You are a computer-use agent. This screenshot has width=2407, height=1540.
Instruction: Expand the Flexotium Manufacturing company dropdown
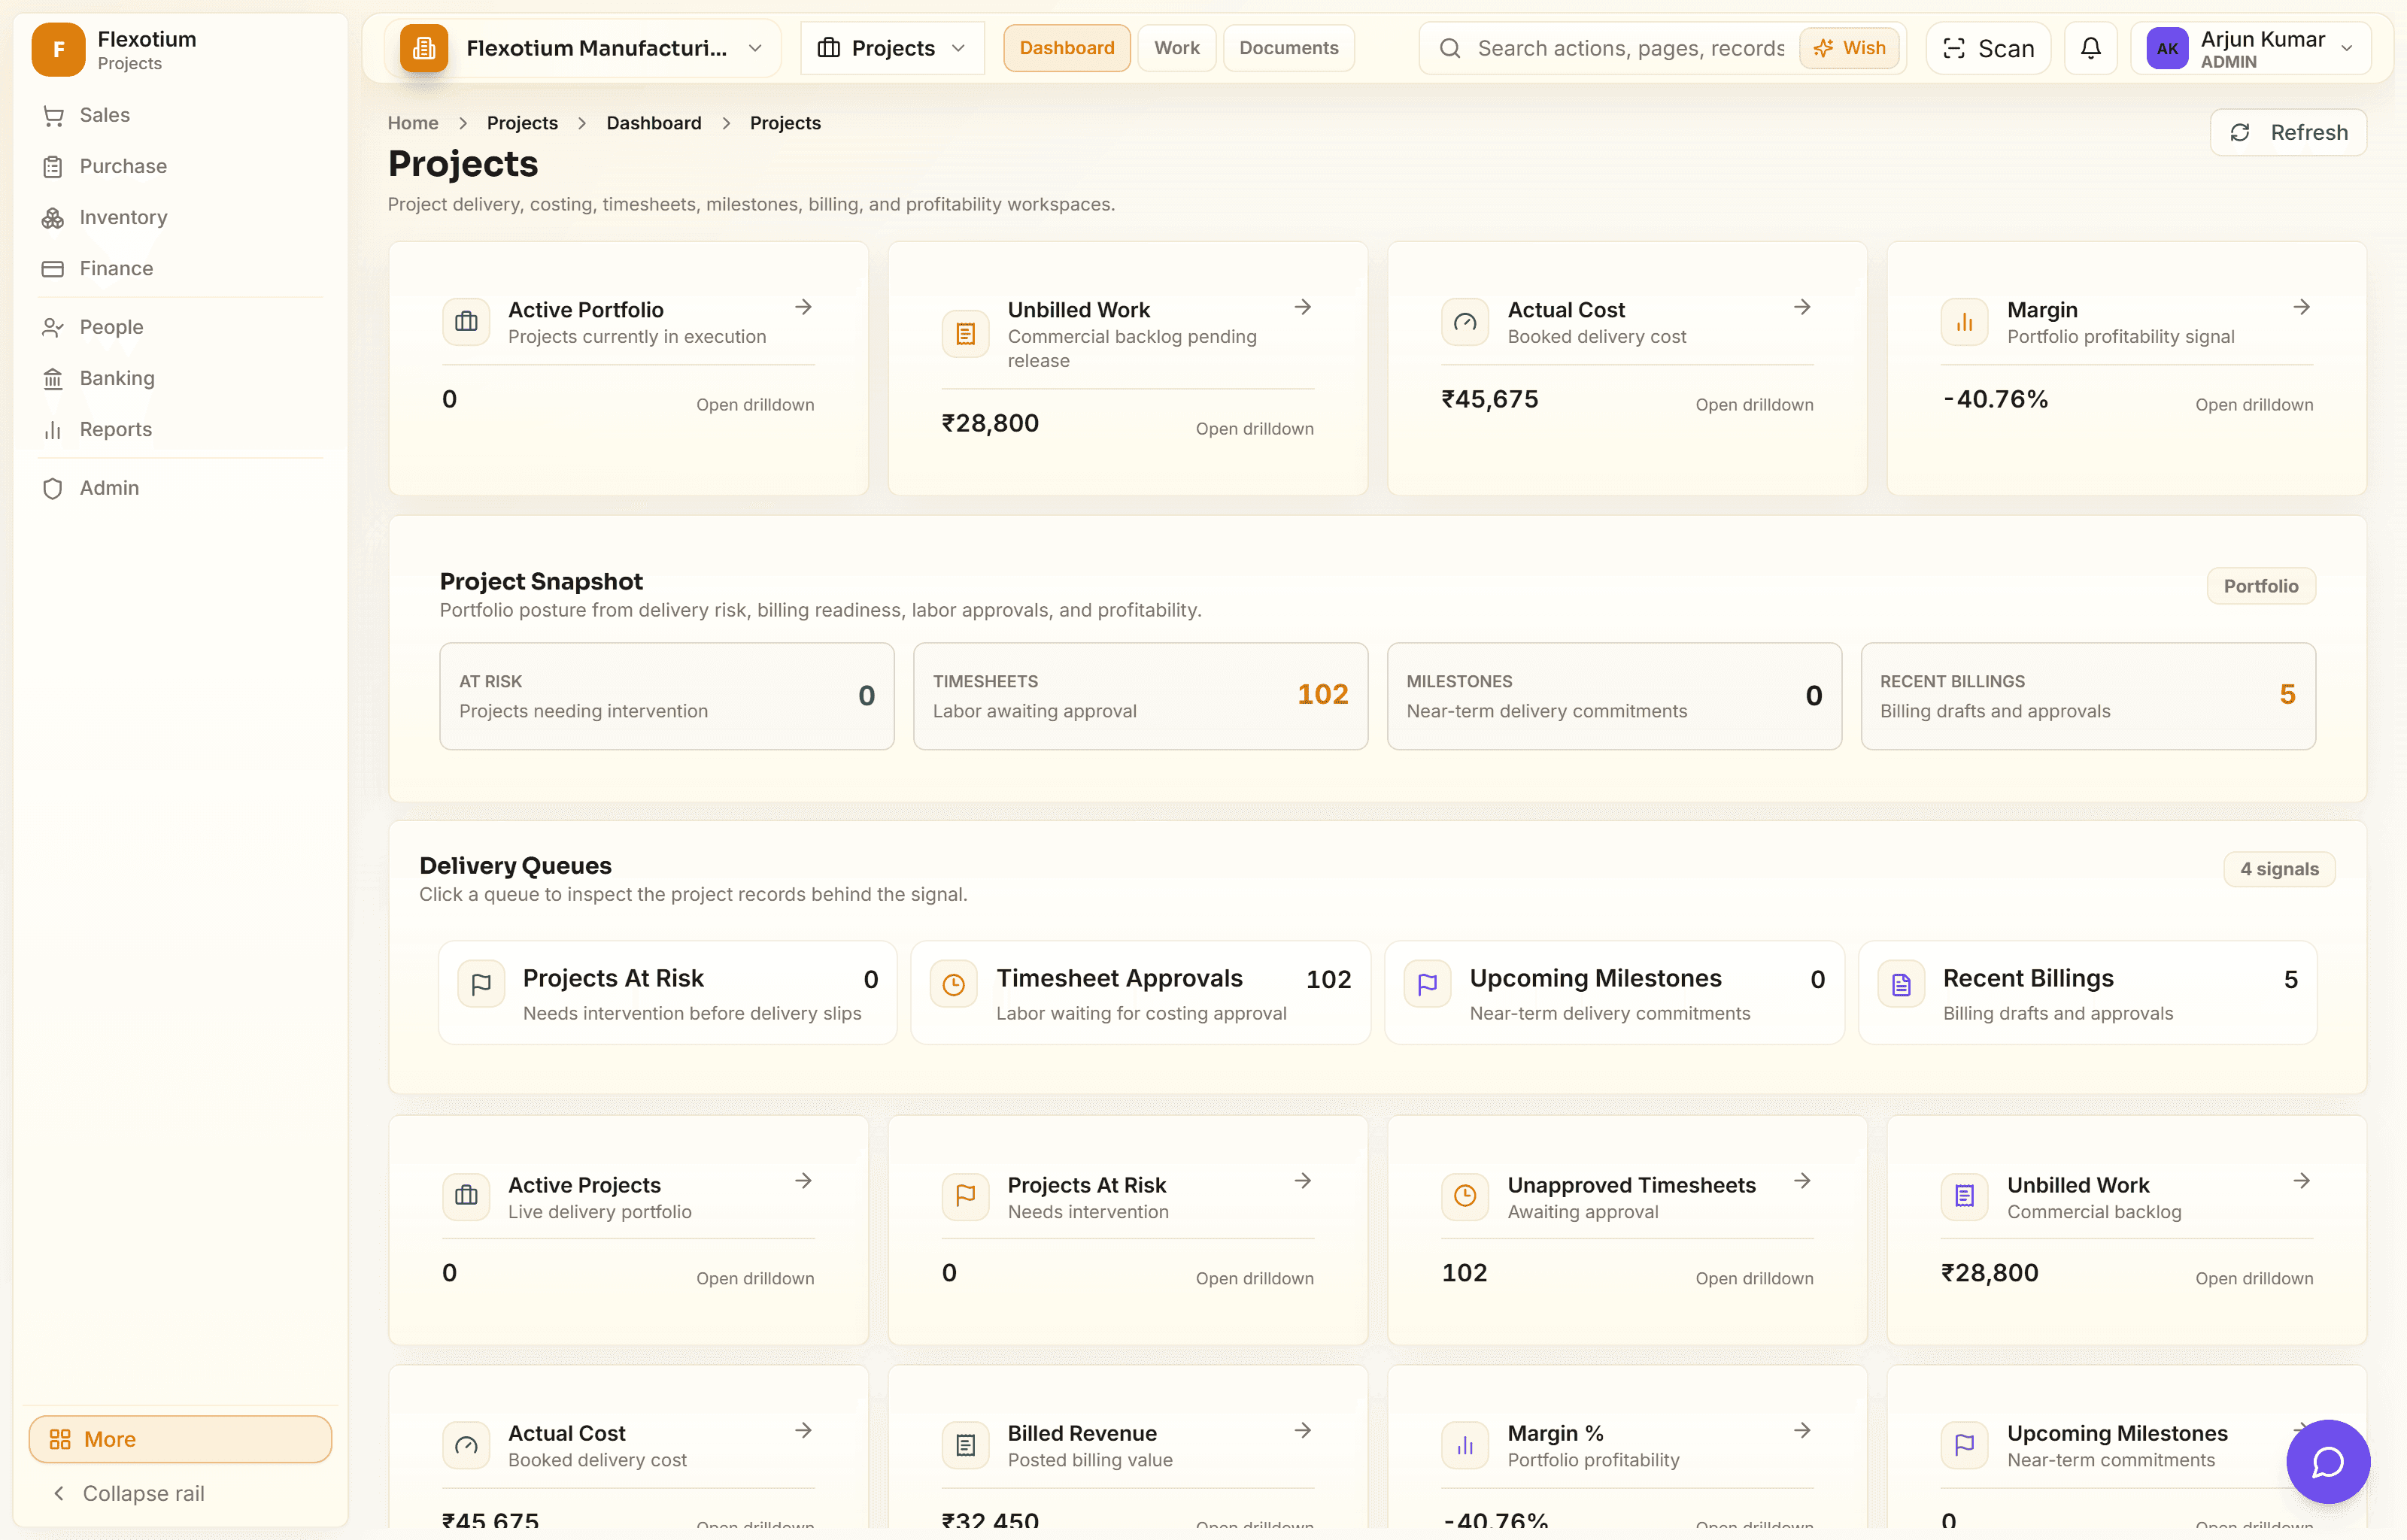[x=582, y=48]
